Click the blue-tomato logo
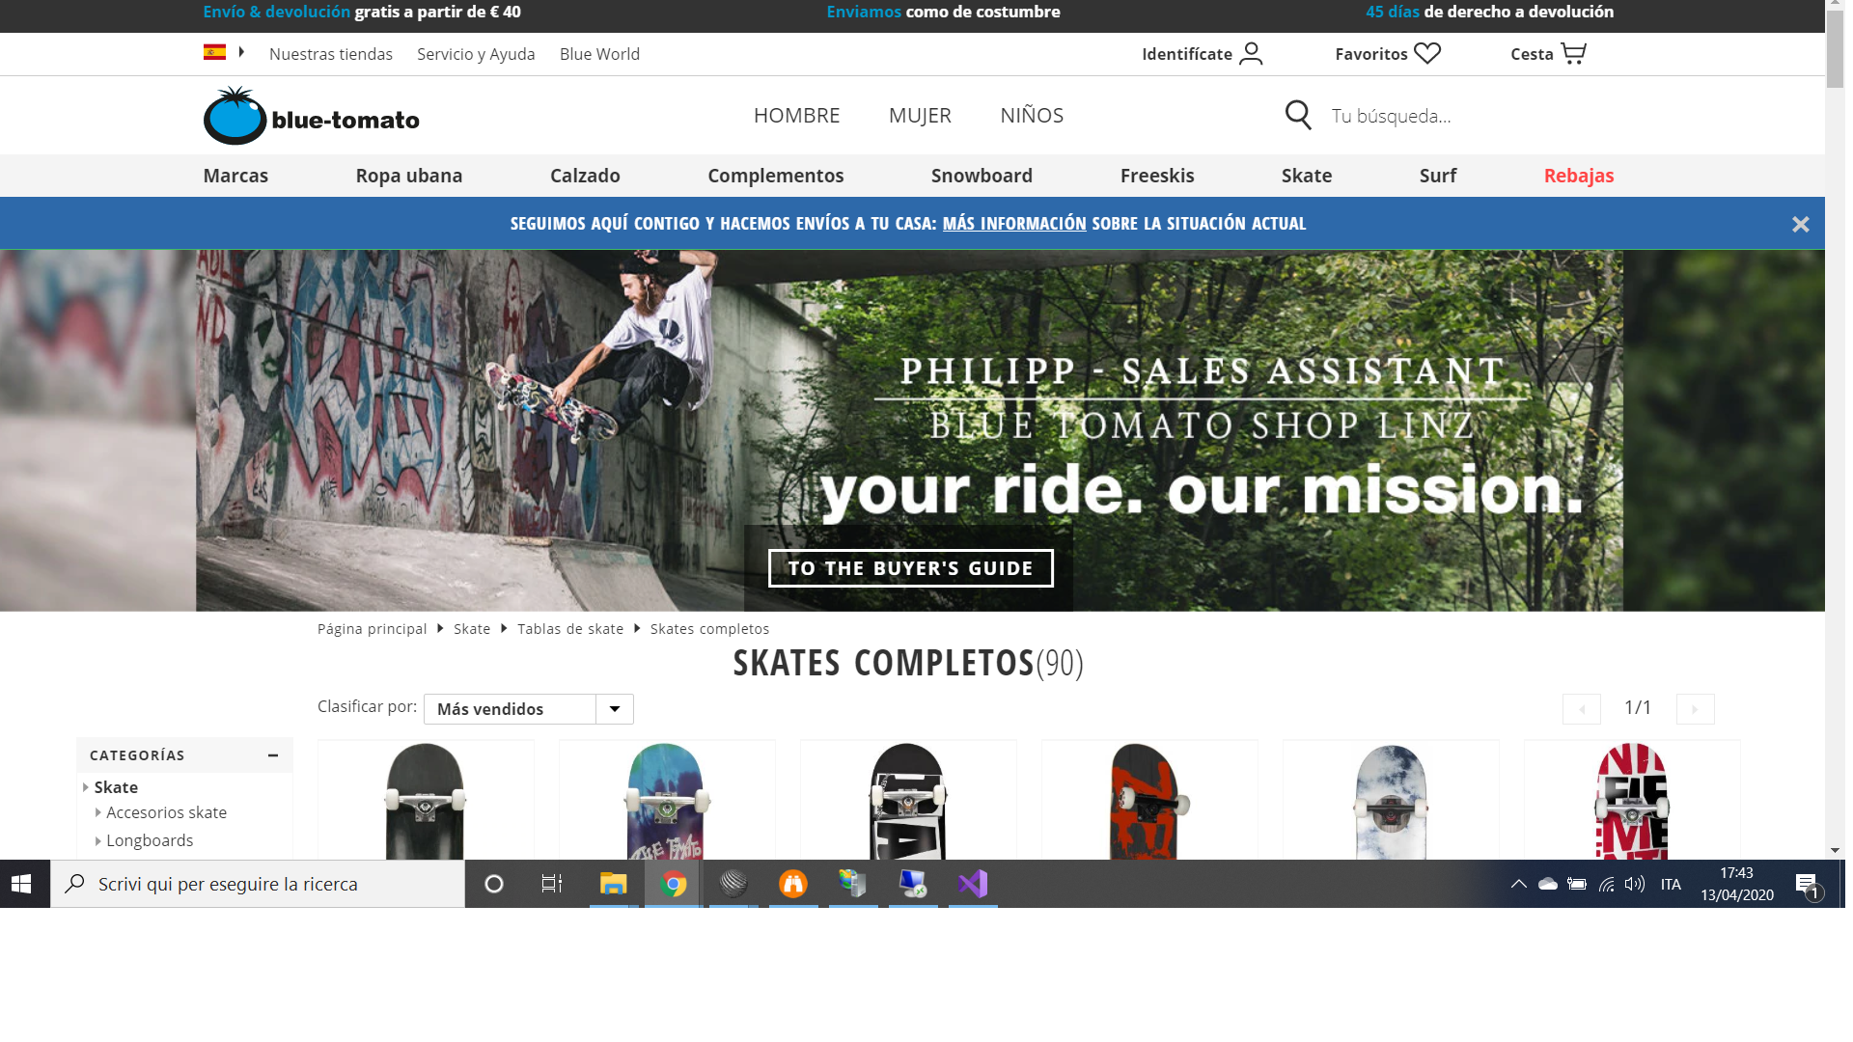Screen dimensions: 1853x1042 point(311,116)
